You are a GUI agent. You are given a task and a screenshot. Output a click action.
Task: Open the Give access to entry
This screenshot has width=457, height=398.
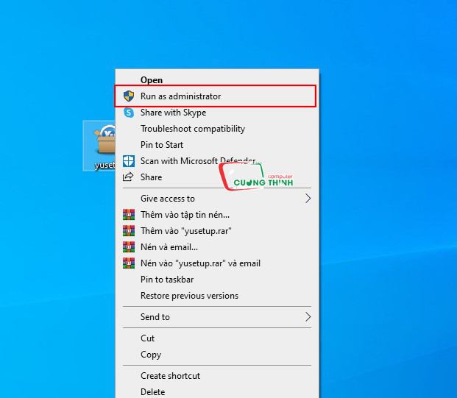[x=217, y=199]
